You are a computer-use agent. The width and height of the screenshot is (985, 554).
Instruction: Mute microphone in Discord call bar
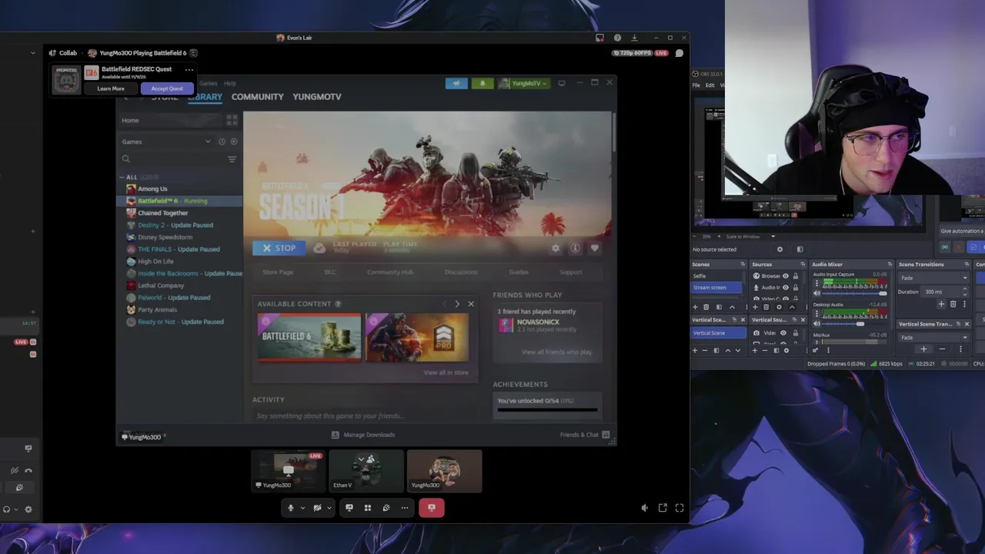[x=291, y=508]
